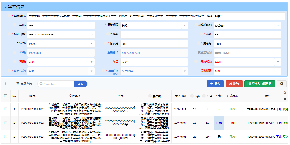290x145 pixels.
Task: Open the 聚合层次 dropdown
Action: pyautogui.click(x=91, y=71)
